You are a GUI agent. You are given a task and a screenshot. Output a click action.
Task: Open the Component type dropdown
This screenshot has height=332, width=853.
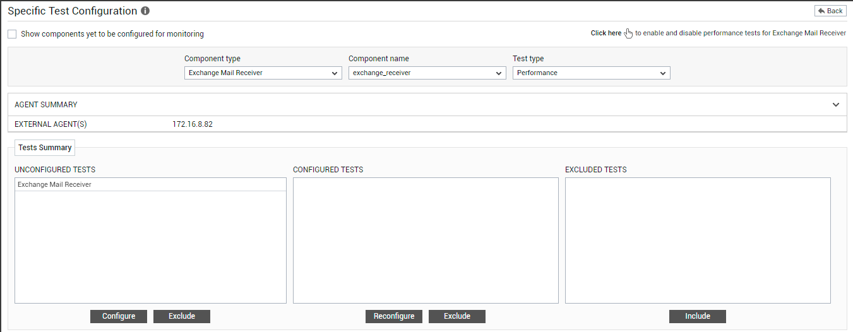point(263,73)
